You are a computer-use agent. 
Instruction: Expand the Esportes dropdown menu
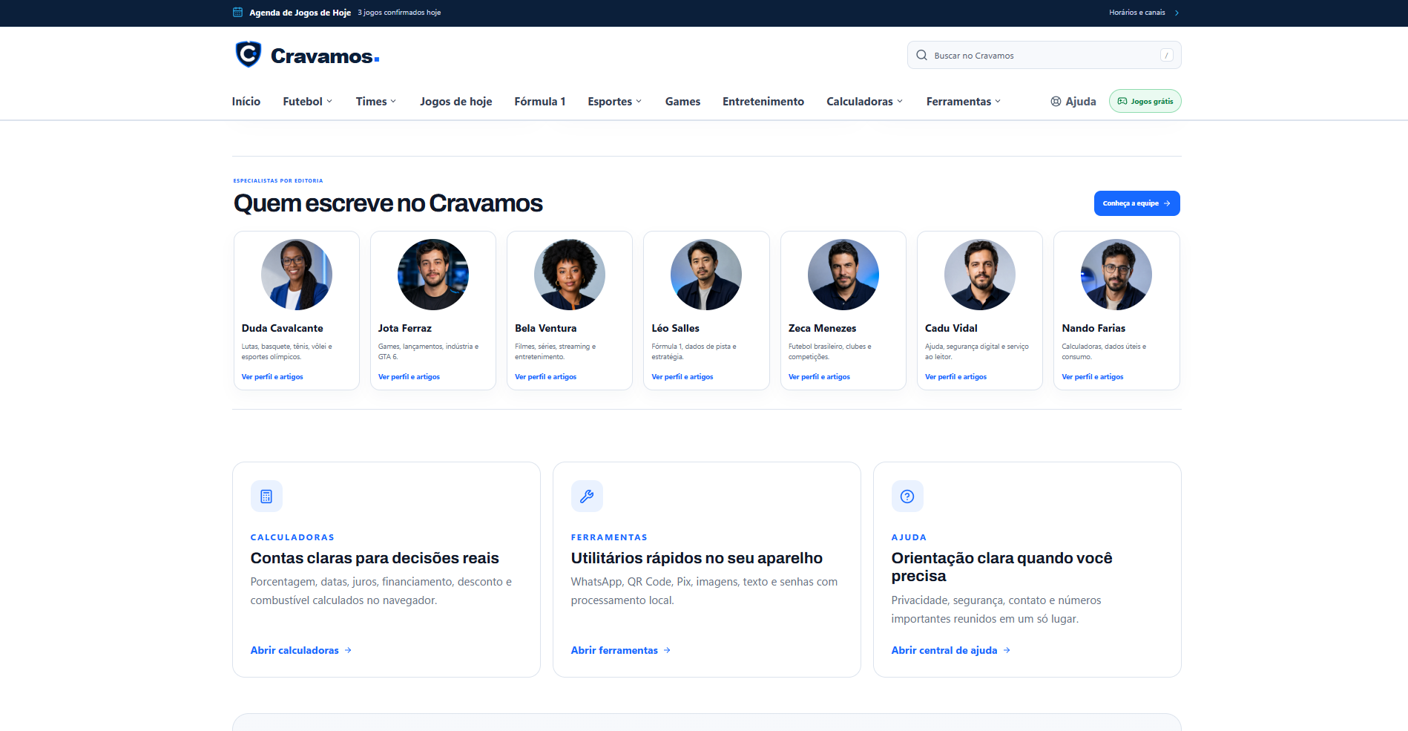click(615, 102)
